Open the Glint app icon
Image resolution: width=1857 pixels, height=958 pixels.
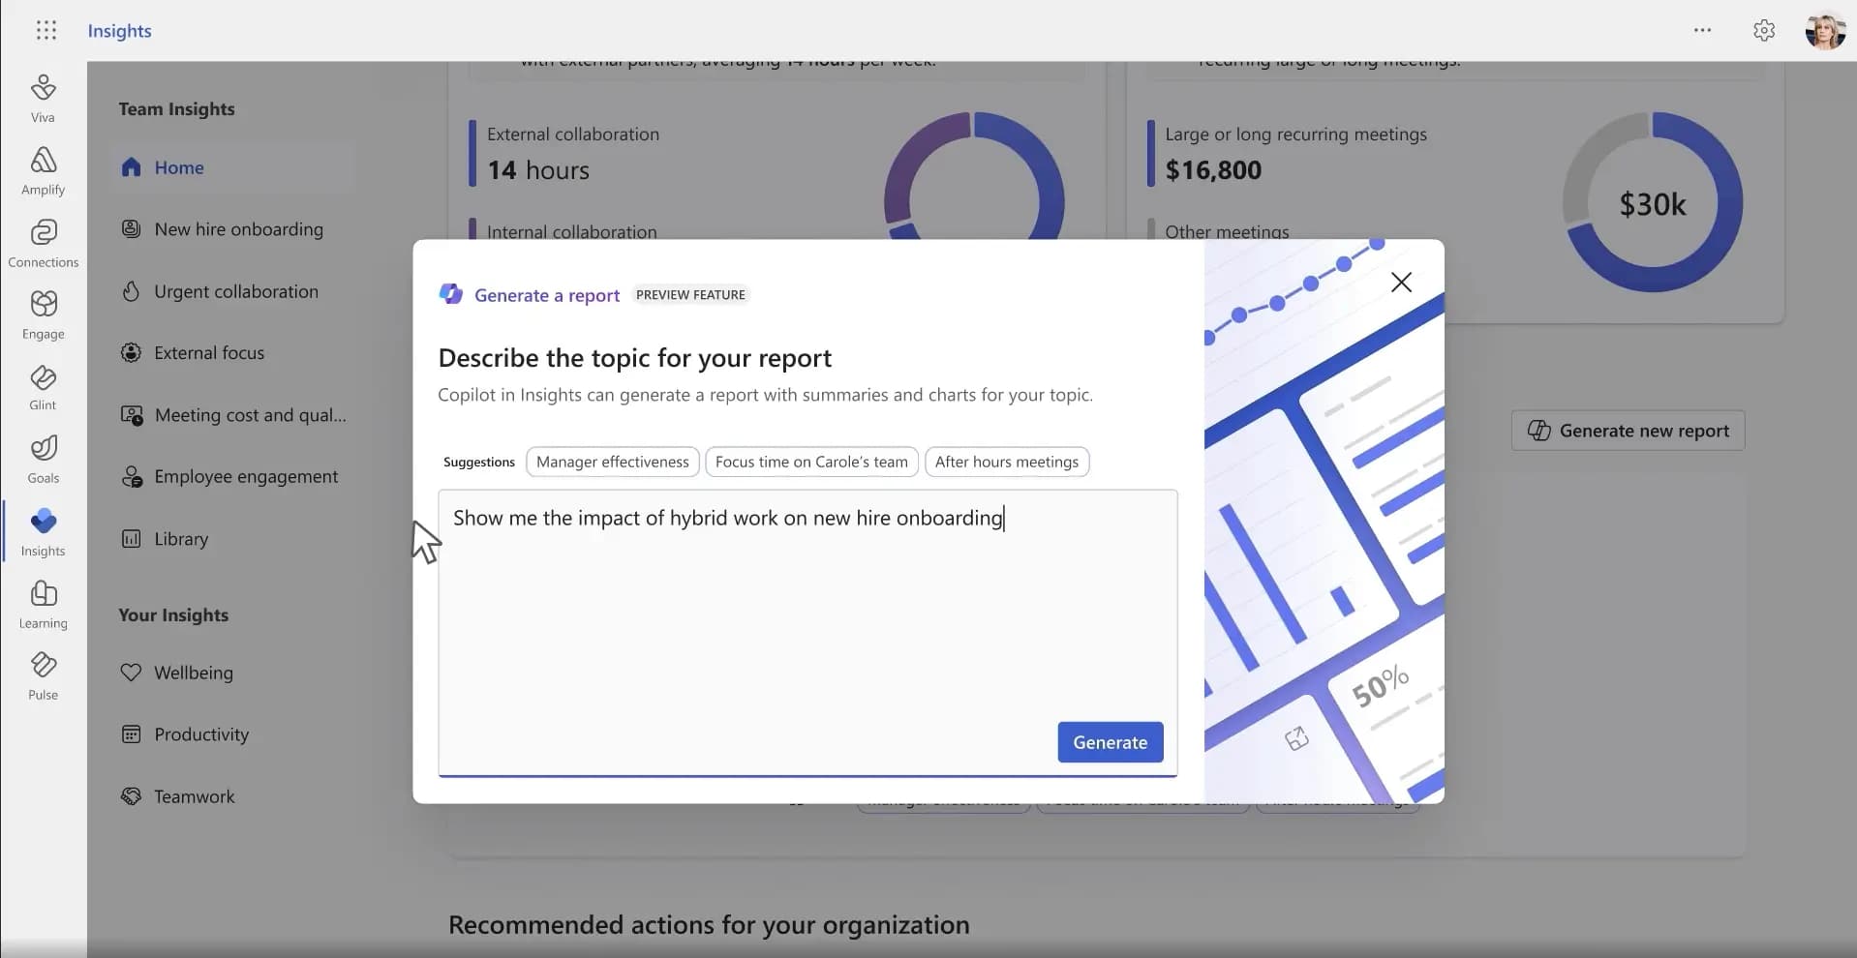tap(43, 387)
